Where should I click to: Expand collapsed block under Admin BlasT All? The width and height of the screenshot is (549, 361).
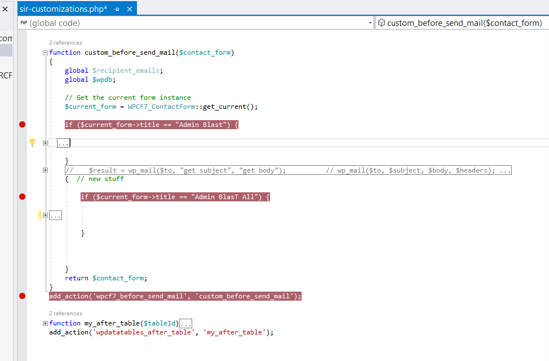pyautogui.click(x=45, y=215)
